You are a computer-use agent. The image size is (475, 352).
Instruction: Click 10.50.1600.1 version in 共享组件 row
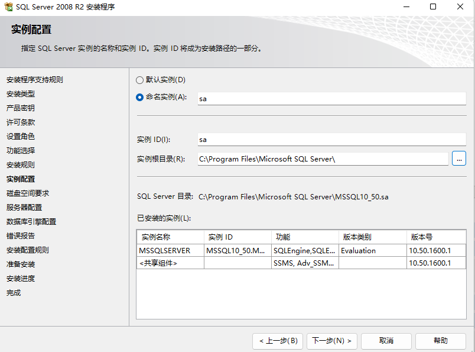(436, 263)
